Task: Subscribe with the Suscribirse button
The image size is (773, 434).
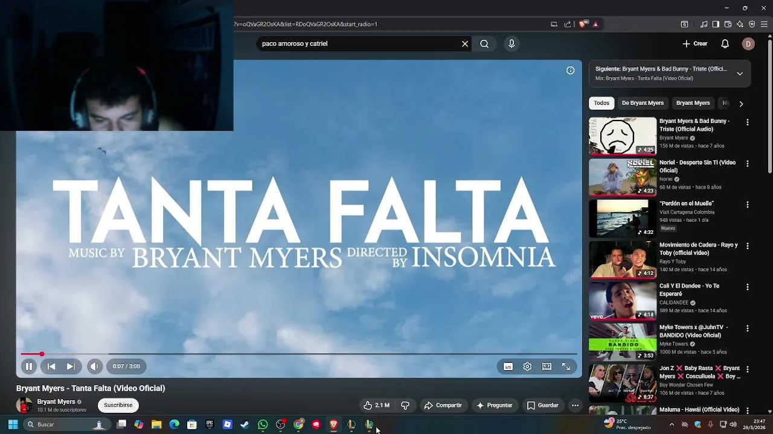Action: click(118, 405)
